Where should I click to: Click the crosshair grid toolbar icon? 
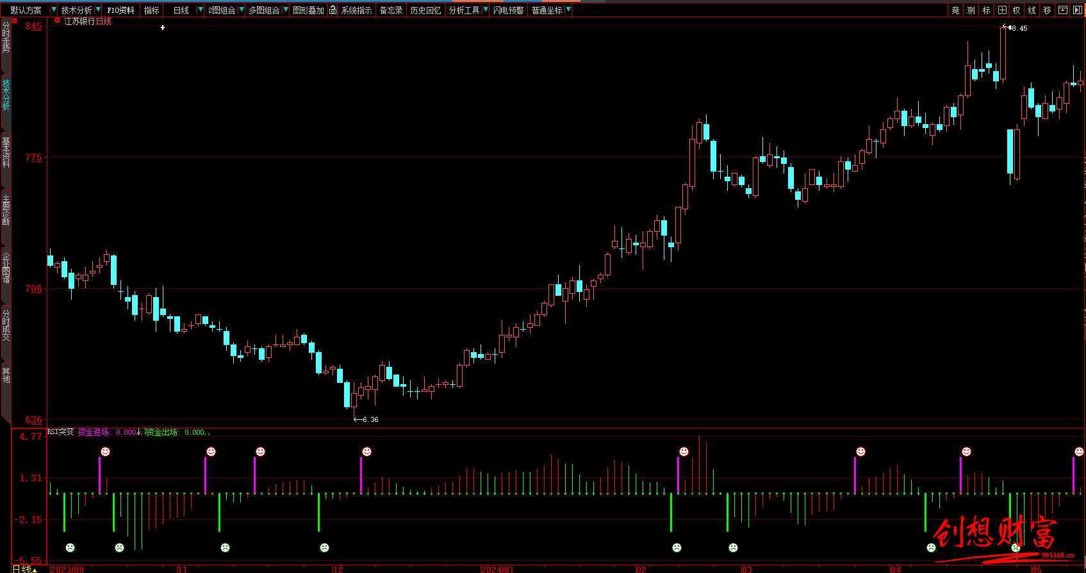coord(1002,10)
